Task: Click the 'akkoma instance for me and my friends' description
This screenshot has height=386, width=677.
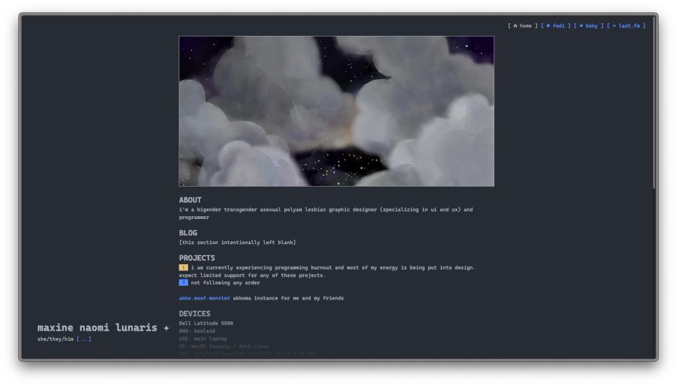Action: 288,298
